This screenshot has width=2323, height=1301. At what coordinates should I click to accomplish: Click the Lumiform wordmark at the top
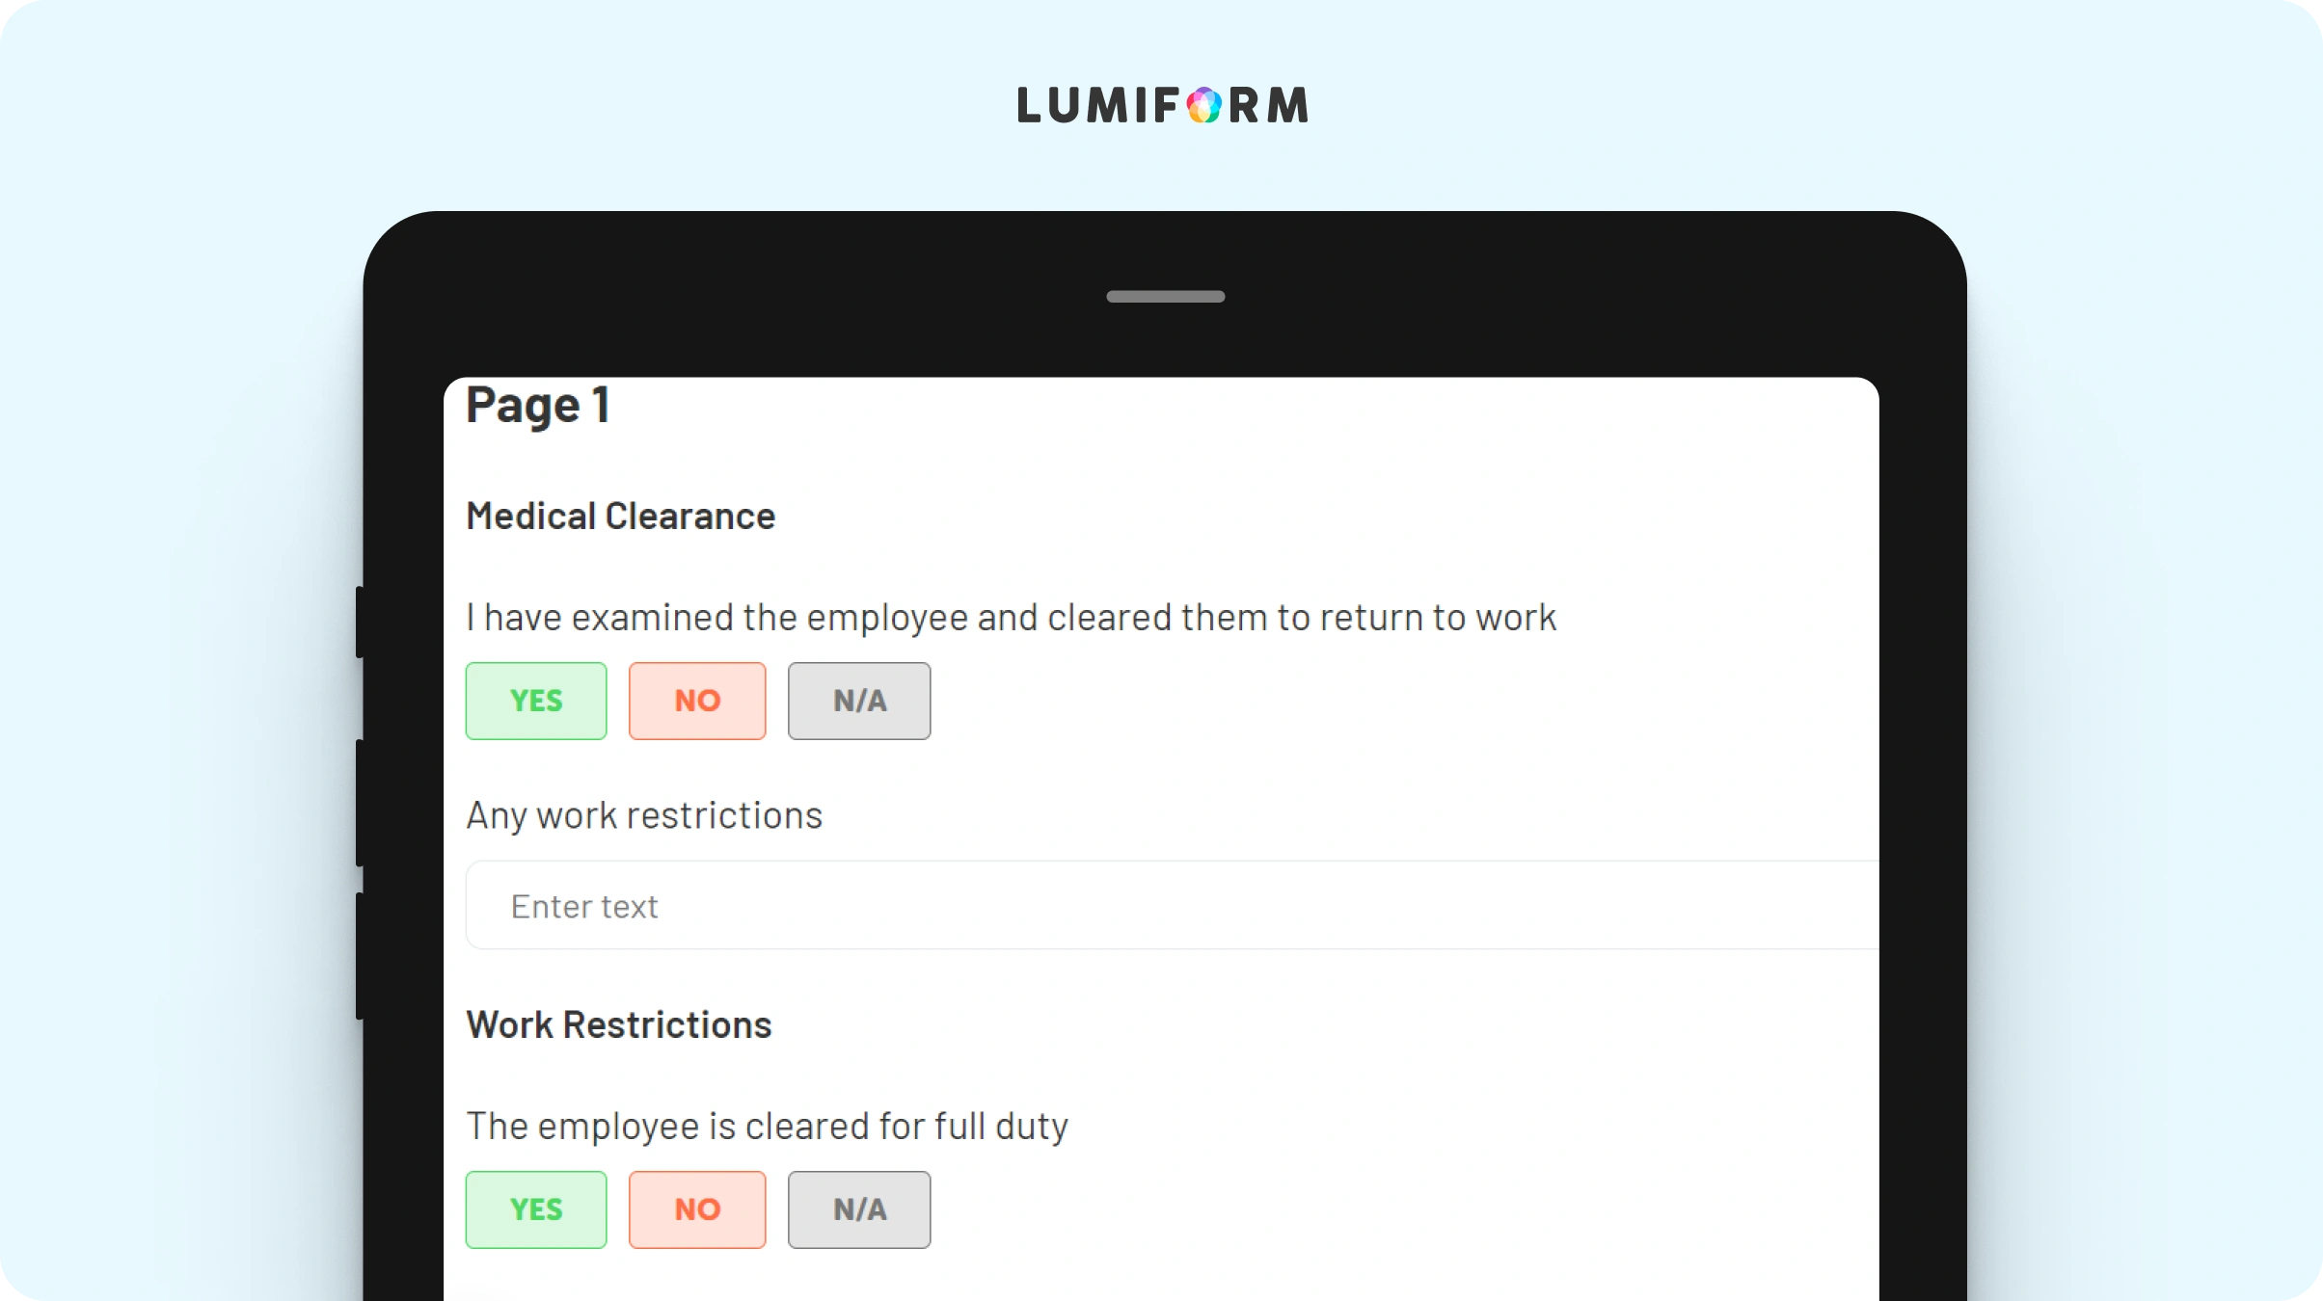point(1162,105)
